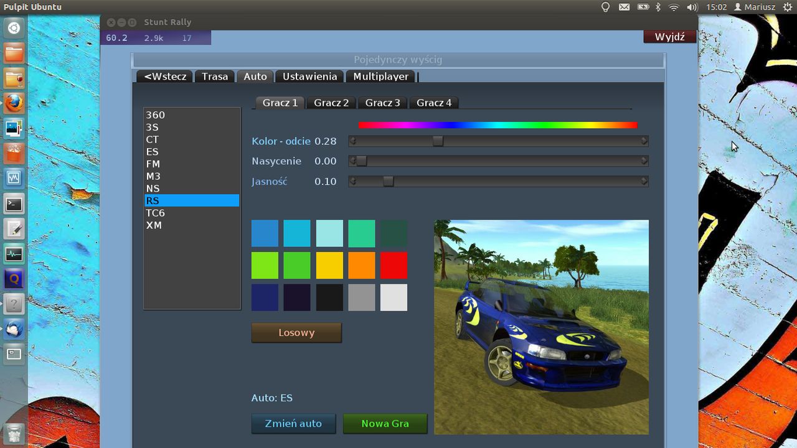The image size is (797, 448).
Task: Pick the red color swatch
Action: coord(394,266)
